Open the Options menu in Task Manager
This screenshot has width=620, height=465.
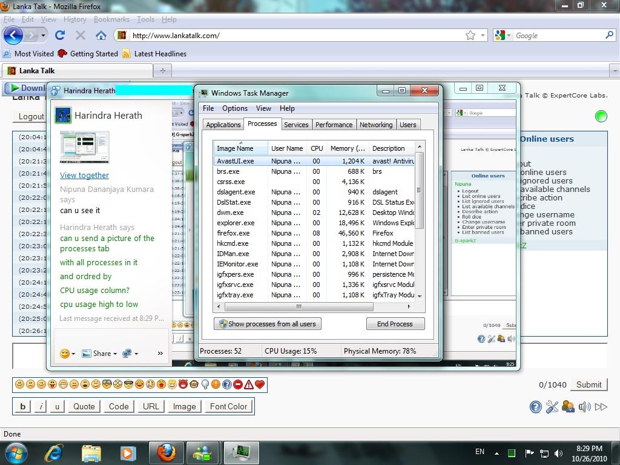(x=234, y=108)
